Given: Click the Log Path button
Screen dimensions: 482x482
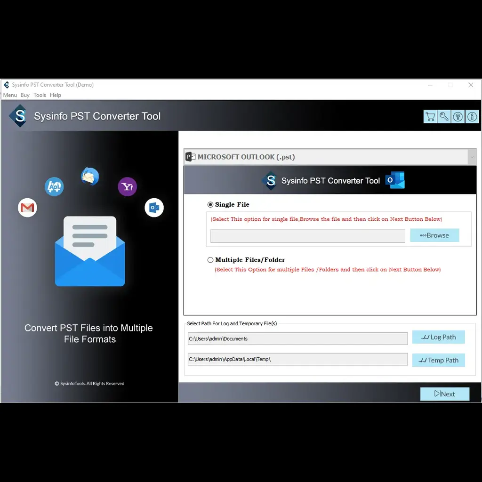Looking at the screenshot, I should 438,337.
